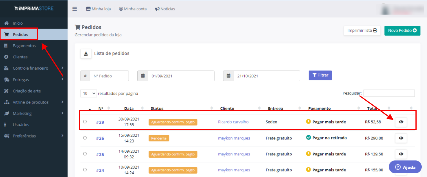The image size is (427, 177).
Task: Open Minha conta in top bar
Action: pos(133,9)
